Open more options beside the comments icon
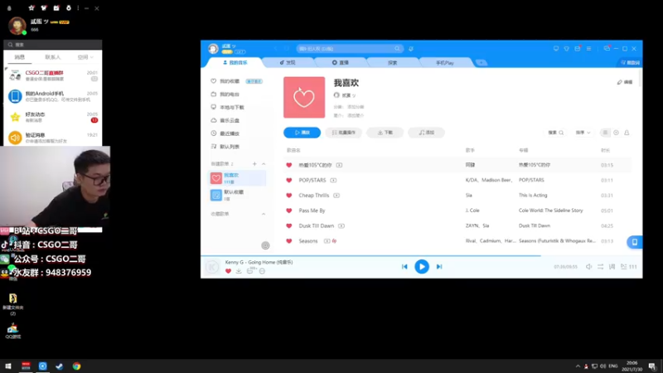The width and height of the screenshot is (663, 373). [262, 271]
